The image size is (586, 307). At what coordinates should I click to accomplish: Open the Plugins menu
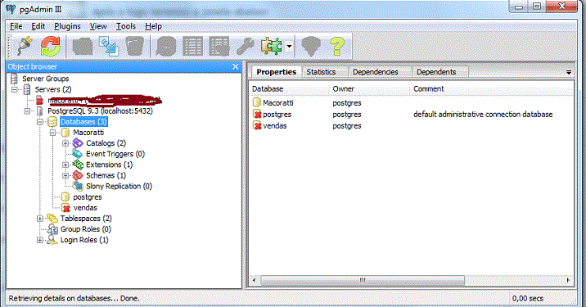click(67, 26)
